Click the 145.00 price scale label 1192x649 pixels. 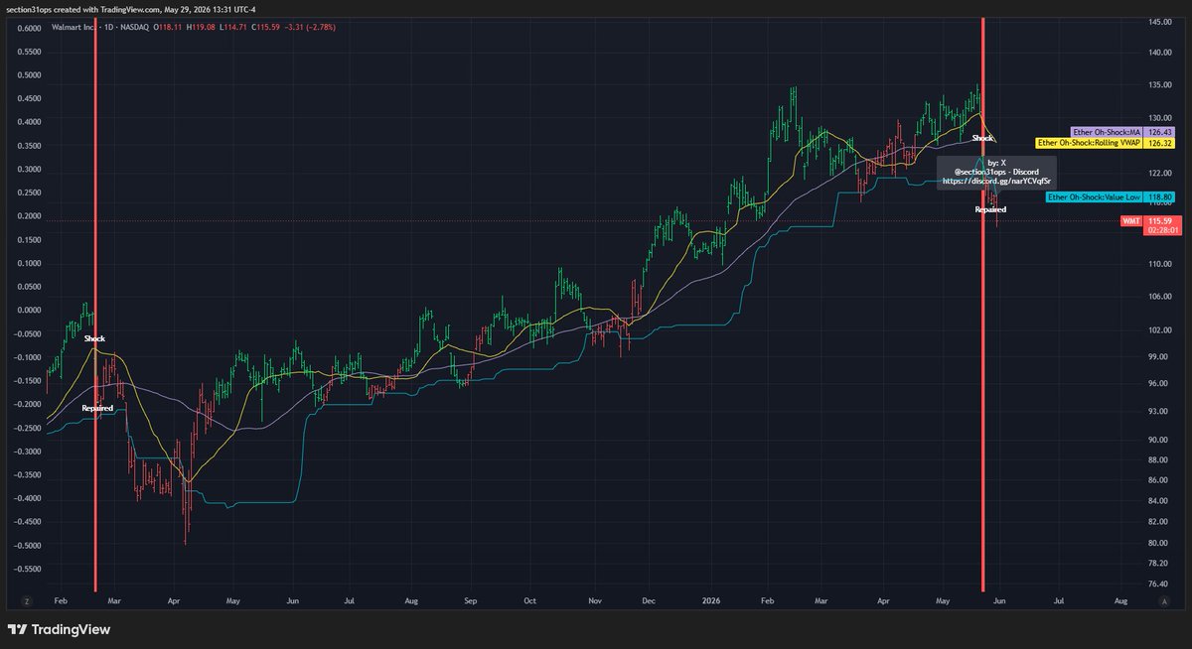point(1159,22)
